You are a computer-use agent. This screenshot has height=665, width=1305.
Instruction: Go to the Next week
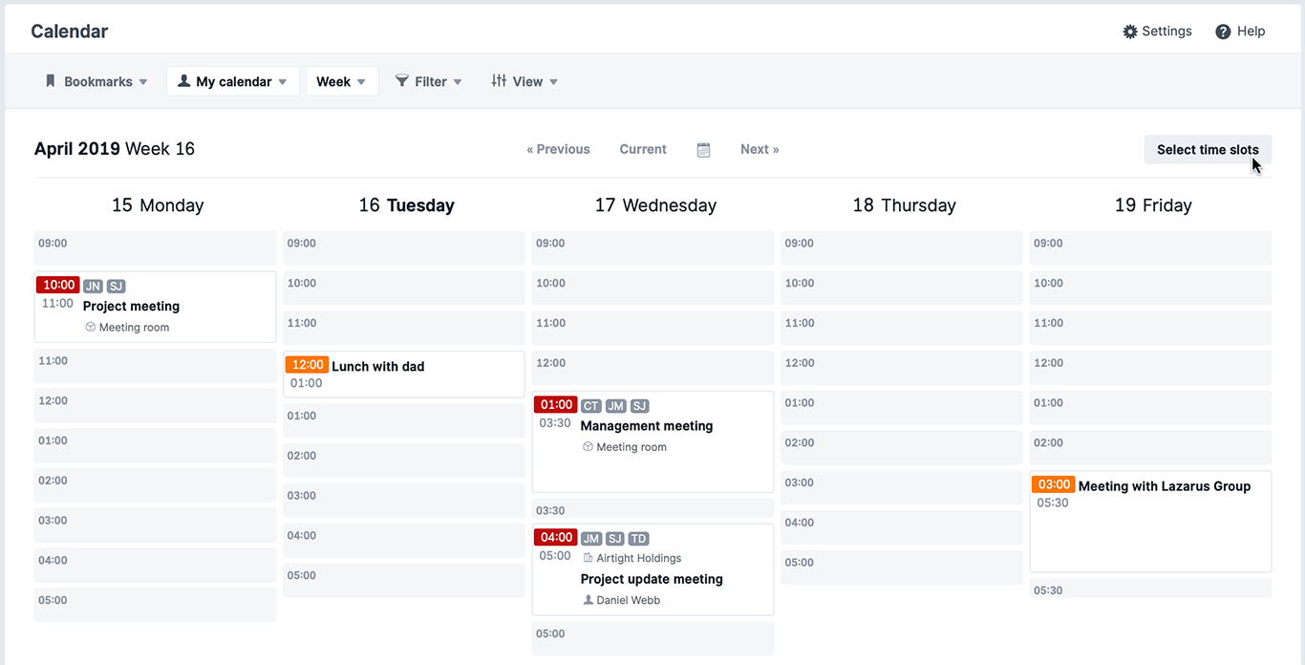759,149
